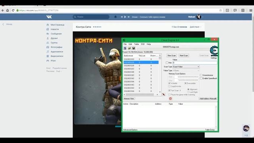Toggle the Writable checkbox

(169, 83)
